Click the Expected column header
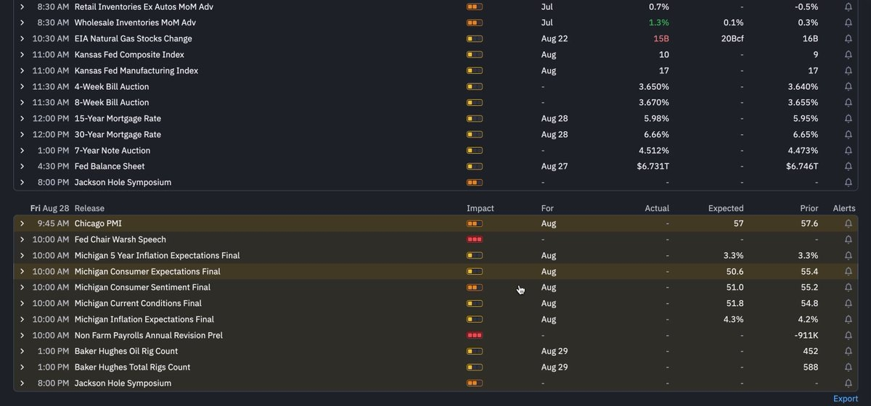The image size is (871, 406). tap(725, 208)
